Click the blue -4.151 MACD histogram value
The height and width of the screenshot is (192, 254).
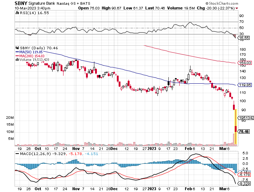[92, 154]
